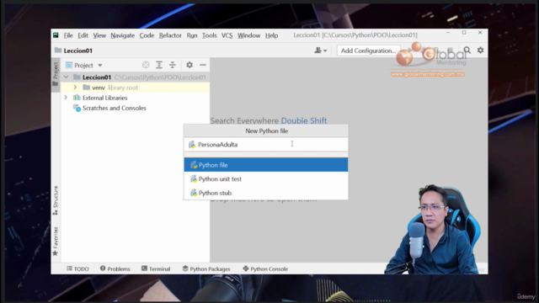The height and width of the screenshot is (303, 539).
Task: Open the File menu
Action: (68, 35)
